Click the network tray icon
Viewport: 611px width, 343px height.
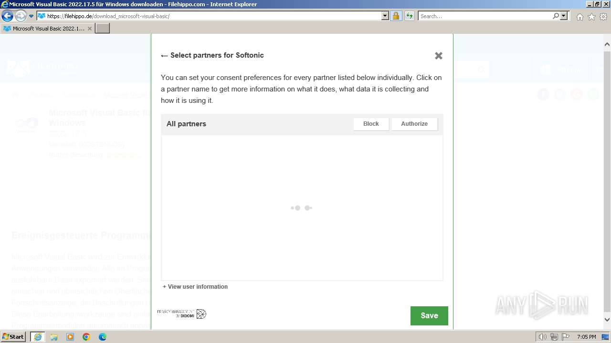click(x=554, y=337)
